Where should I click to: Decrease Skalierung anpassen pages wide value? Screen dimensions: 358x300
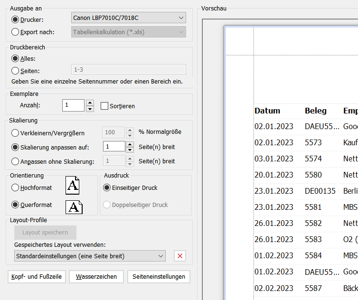[x=130, y=150]
